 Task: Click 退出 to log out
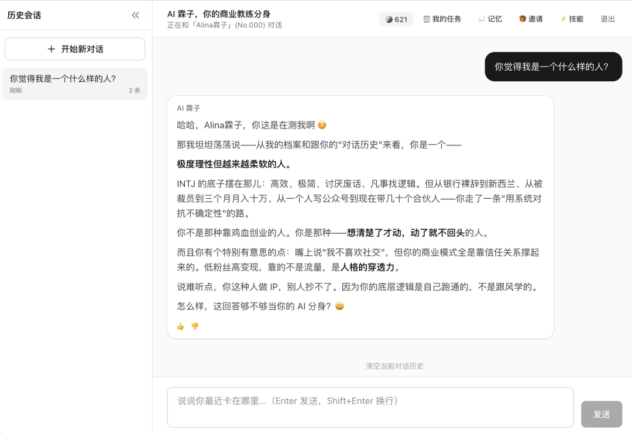tap(607, 19)
